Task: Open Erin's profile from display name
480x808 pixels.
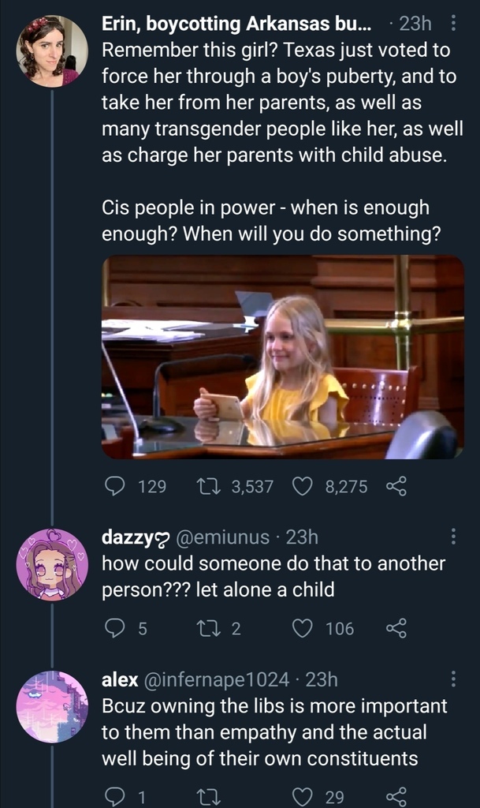Action: [x=236, y=24]
